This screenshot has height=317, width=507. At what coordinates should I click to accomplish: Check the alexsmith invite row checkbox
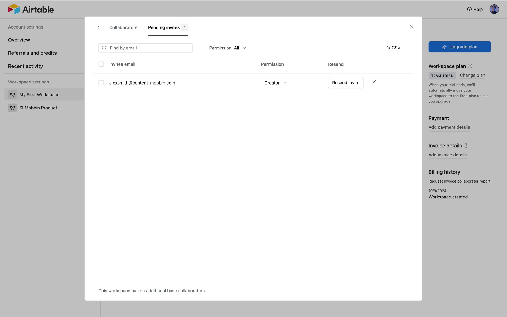pos(101,83)
